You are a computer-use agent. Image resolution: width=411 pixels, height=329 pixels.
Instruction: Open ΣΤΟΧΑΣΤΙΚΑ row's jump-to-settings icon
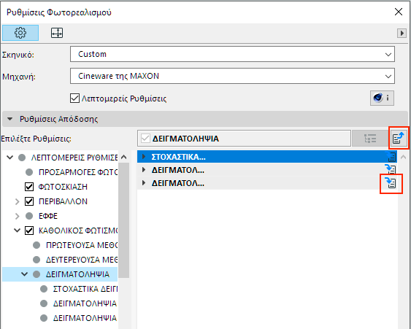click(391, 157)
